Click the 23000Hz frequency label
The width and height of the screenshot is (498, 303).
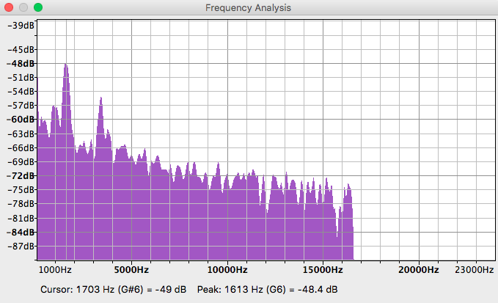tap(475, 270)
